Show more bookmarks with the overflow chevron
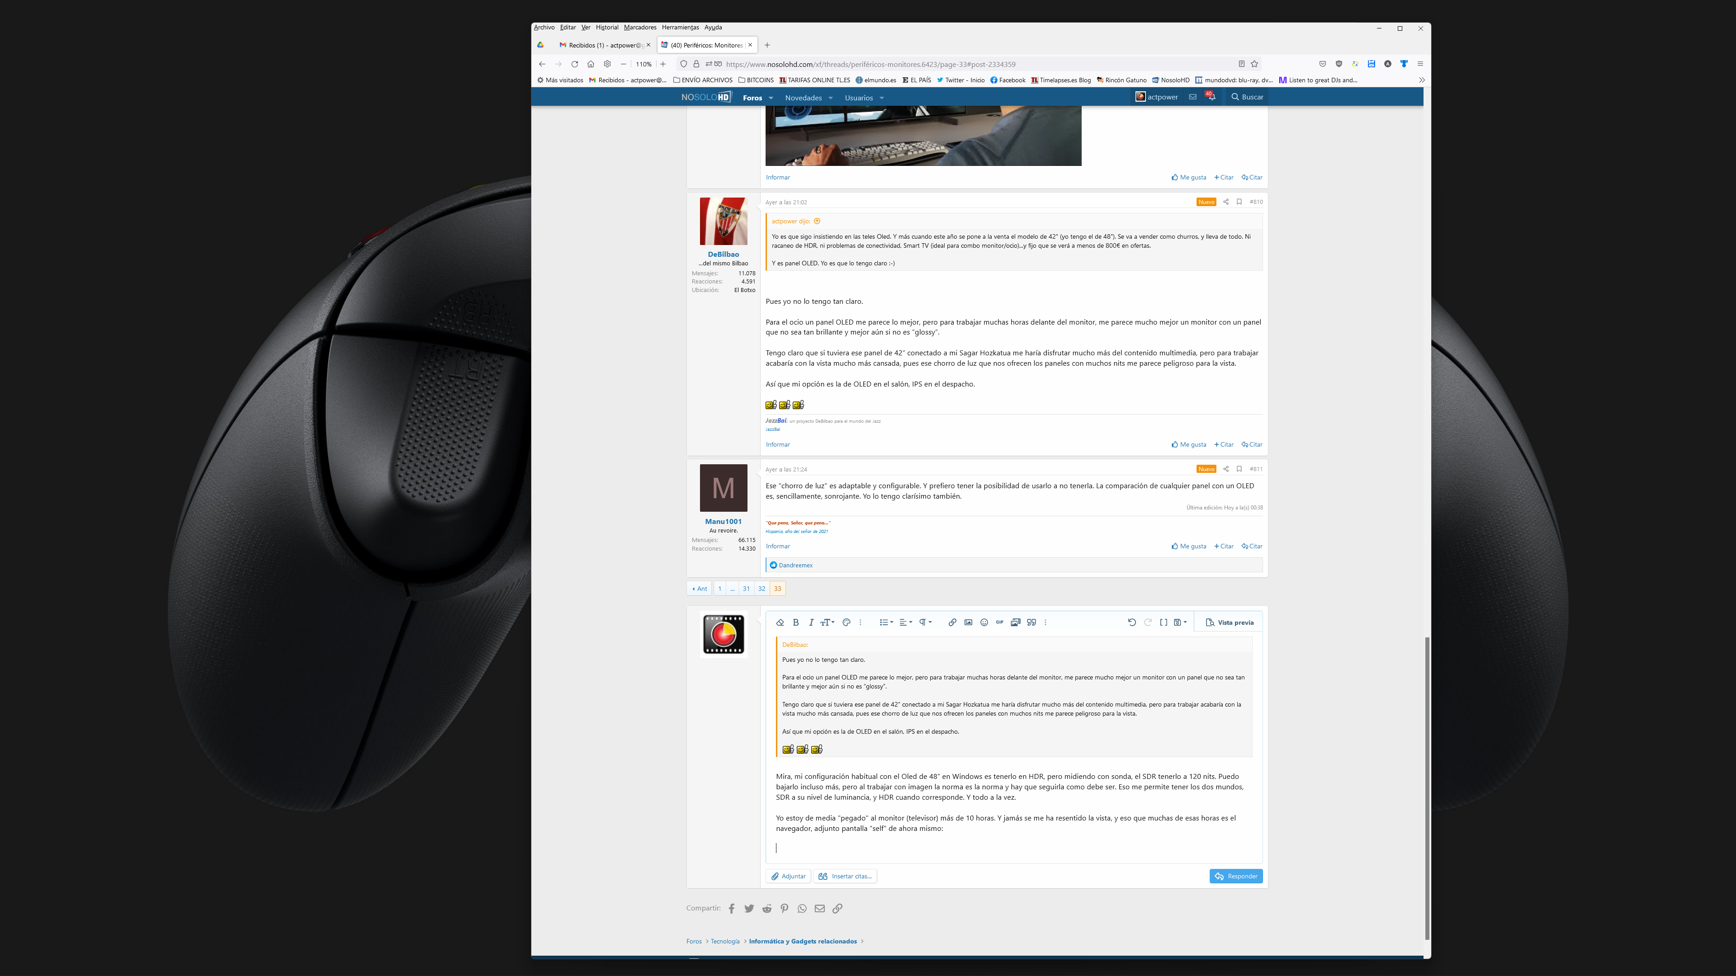Viewport: 1736px width, 976px height. pos(1422,80)
